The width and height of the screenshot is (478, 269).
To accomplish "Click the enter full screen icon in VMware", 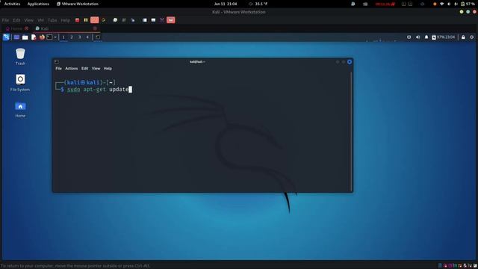I will pos(162,20).
